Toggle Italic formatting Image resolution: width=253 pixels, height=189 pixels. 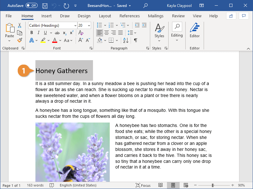point(39,33)
